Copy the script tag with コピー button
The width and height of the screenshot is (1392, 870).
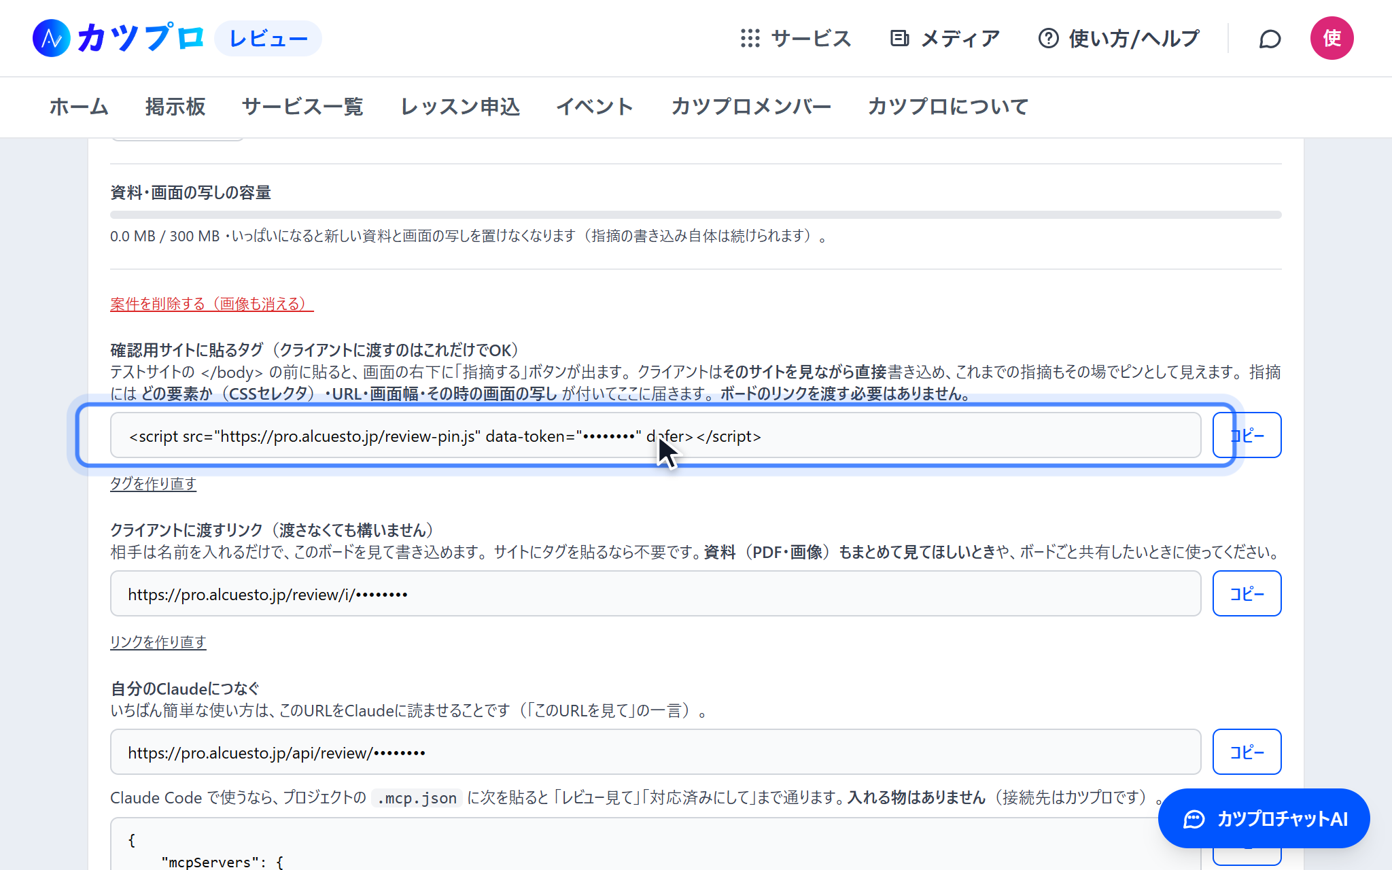coord(1247,435)
